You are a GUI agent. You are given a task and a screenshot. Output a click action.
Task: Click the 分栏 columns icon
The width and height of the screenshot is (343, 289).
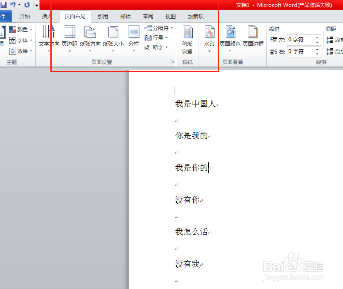(x=134, y=32)
